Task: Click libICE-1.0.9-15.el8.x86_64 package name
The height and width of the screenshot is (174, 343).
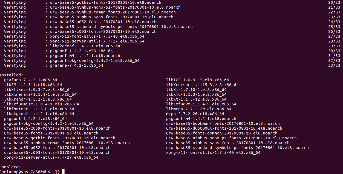Action: click(198, 80)
